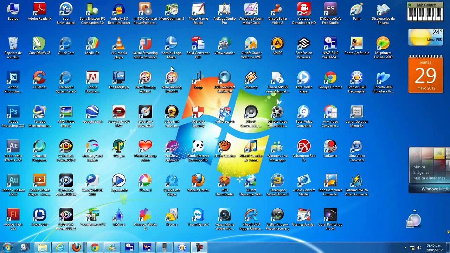Show hidden system tray icons

[405, 248]
